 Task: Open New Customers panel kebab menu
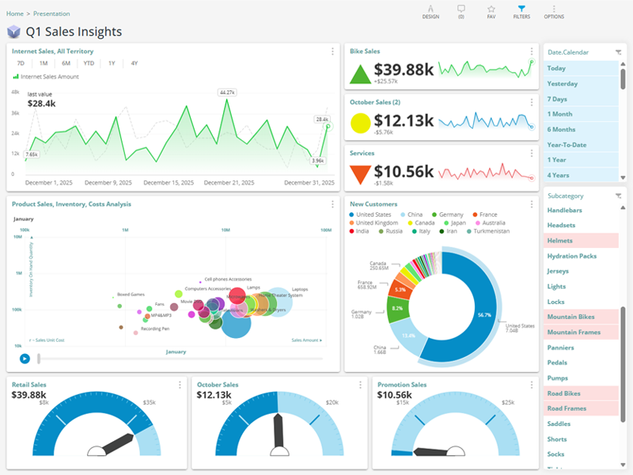coord(531,204)
